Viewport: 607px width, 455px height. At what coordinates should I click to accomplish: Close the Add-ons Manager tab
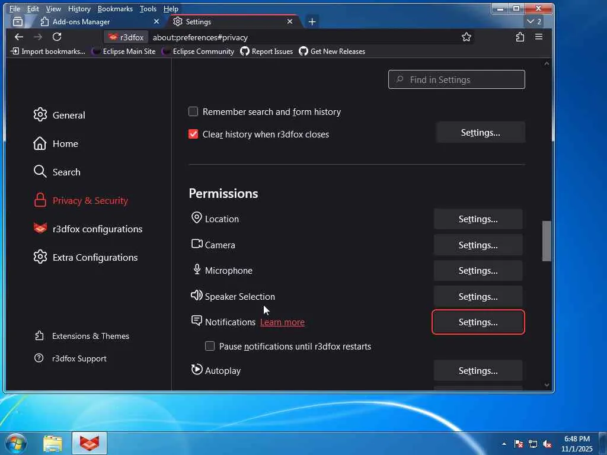156,22
